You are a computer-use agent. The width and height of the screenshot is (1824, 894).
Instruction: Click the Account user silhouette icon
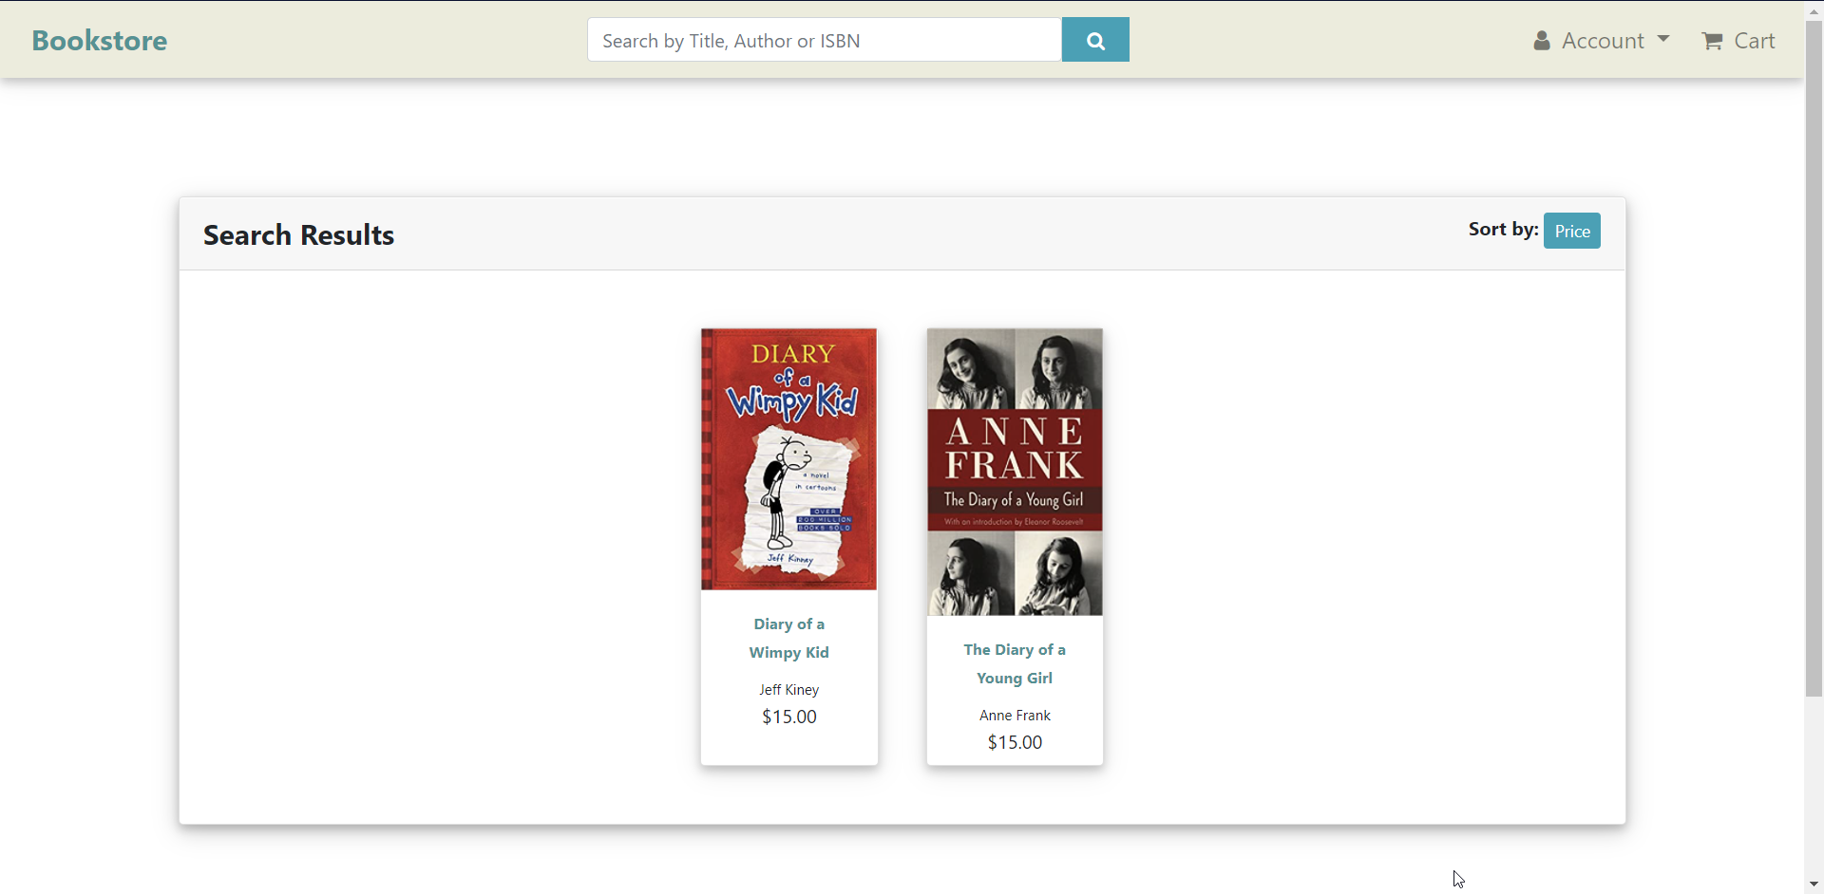[x=1541, y=41]
